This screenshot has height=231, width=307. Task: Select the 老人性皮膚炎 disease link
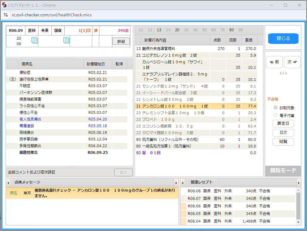[30, 119]
